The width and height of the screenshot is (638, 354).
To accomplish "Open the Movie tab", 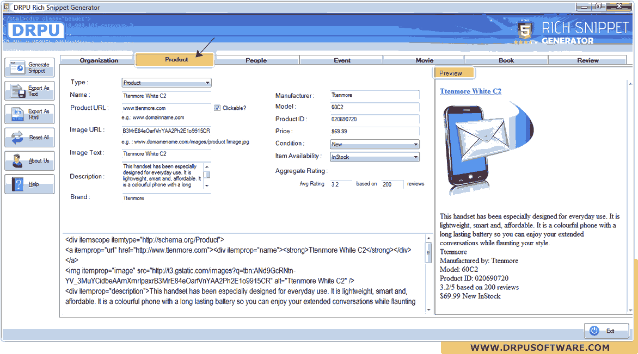I will (x=425, y=60).
